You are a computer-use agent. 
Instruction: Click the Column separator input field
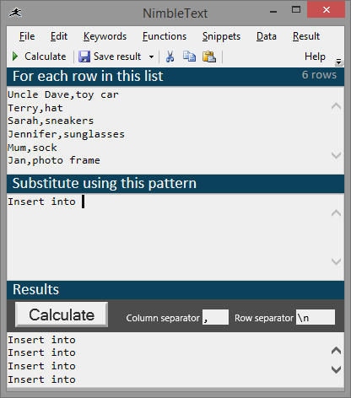215,317
